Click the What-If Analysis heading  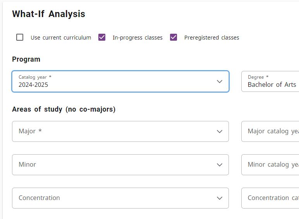point(48,14)
